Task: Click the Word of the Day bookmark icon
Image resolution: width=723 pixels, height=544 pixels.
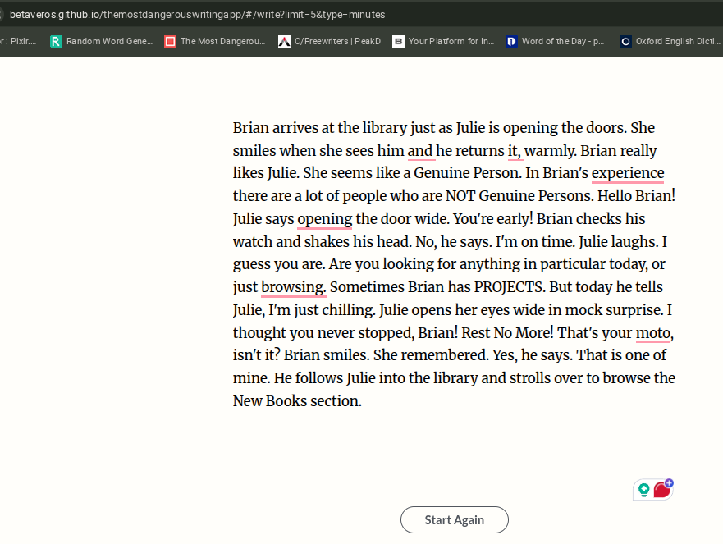Action: click(x=511, y=41)
